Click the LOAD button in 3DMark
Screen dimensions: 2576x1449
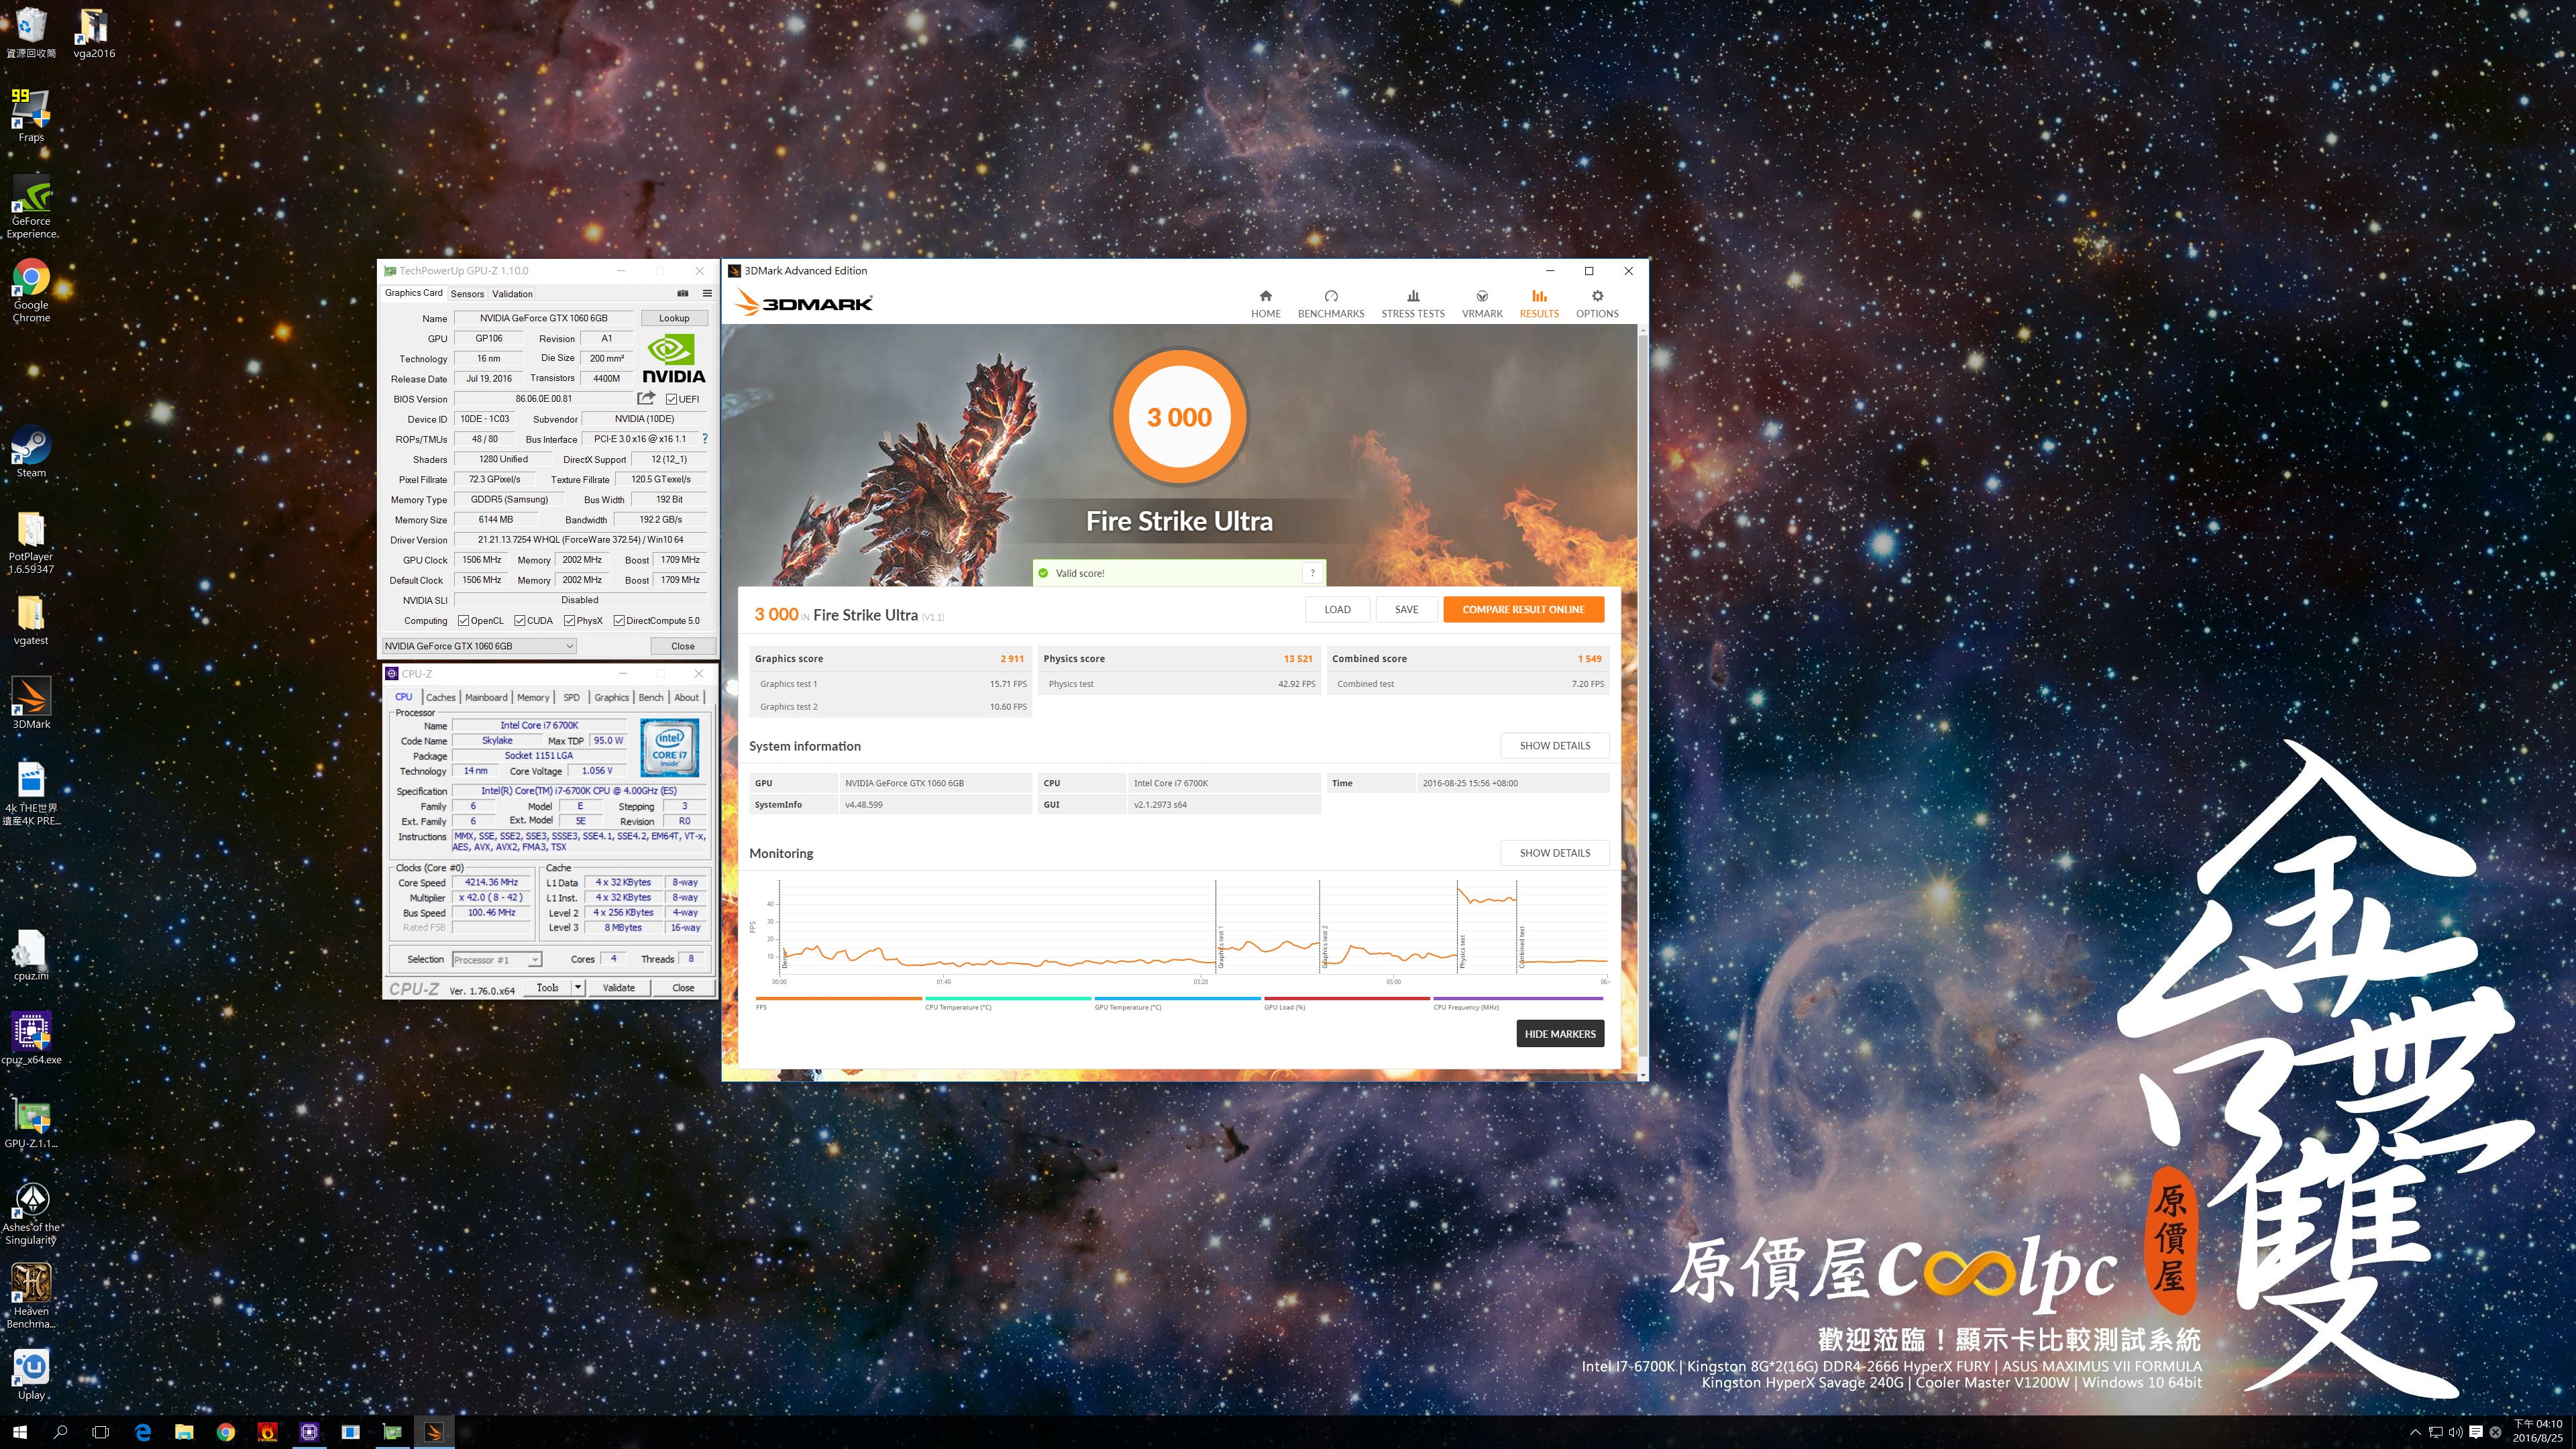pyautogui.click(x=1337, y=609)
